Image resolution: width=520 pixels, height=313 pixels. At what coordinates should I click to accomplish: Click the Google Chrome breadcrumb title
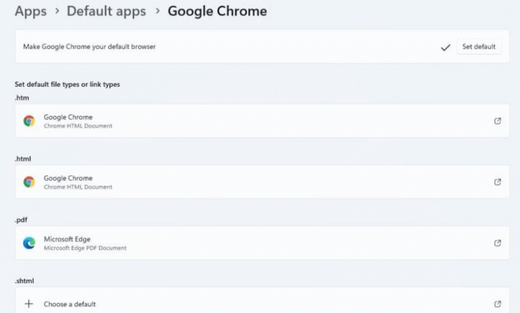[217, 12]
